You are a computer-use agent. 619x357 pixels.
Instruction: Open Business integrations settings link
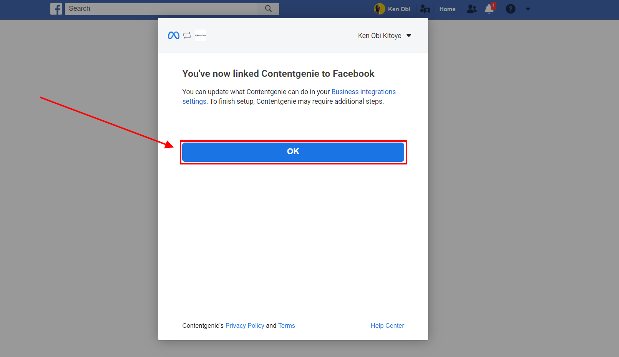(x=363, y=91)
